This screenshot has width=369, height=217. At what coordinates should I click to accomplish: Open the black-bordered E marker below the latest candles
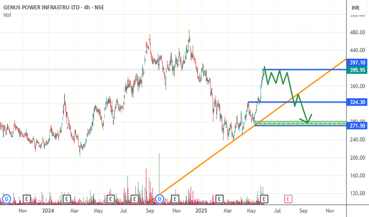(x=264, y=199)
